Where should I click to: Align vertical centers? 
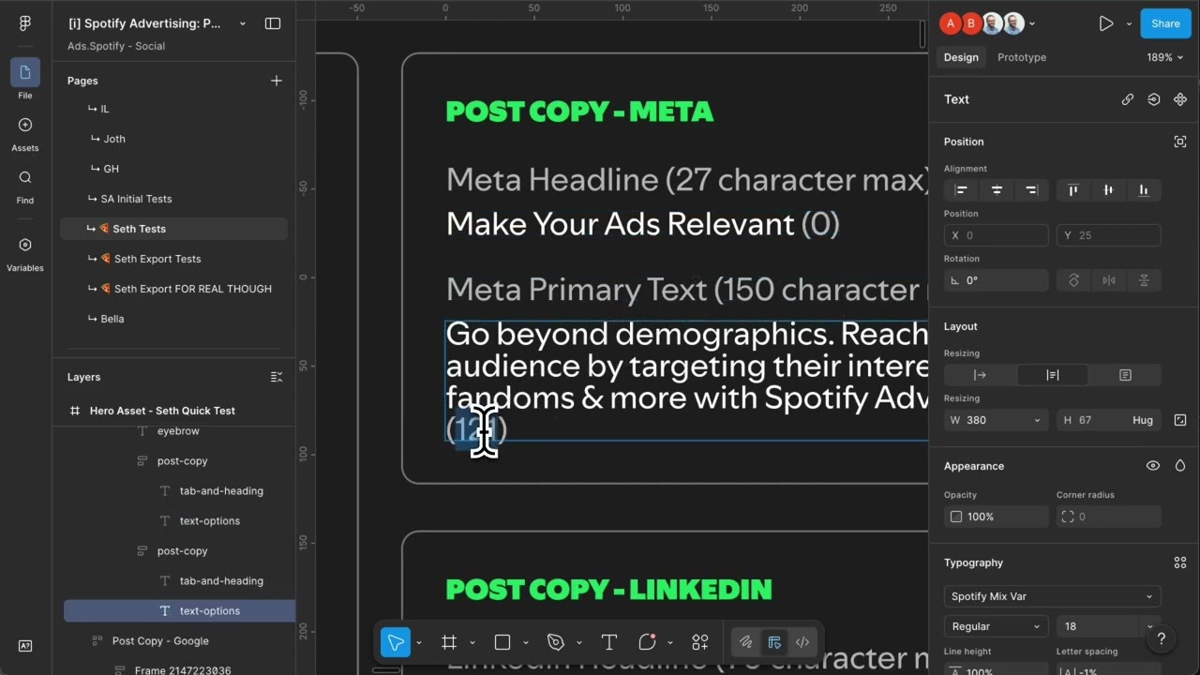(x=1108, y=190)
